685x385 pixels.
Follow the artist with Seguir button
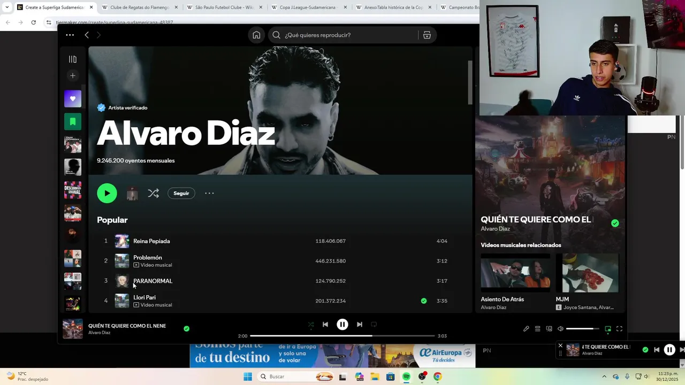(181, 193)
